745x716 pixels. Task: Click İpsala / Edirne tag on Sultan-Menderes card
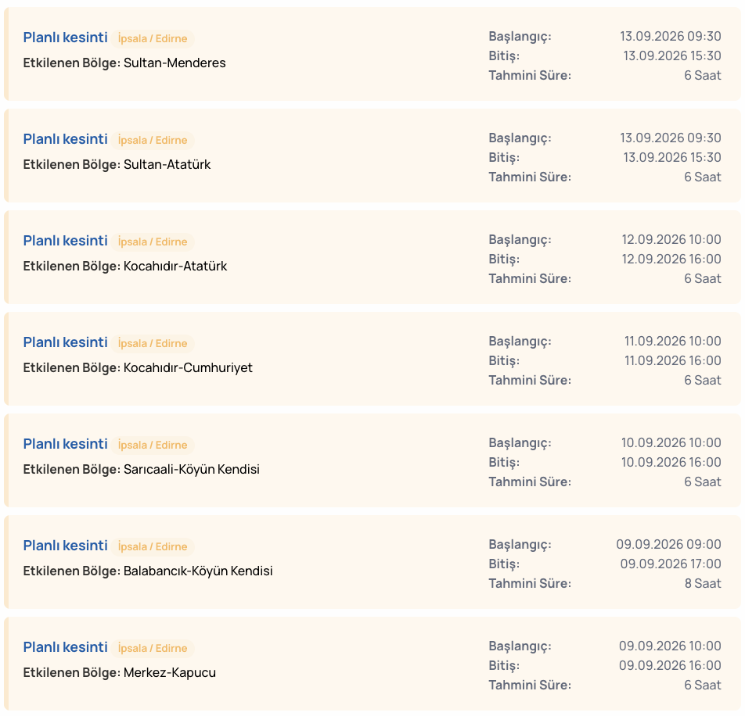tap(153, 38)
